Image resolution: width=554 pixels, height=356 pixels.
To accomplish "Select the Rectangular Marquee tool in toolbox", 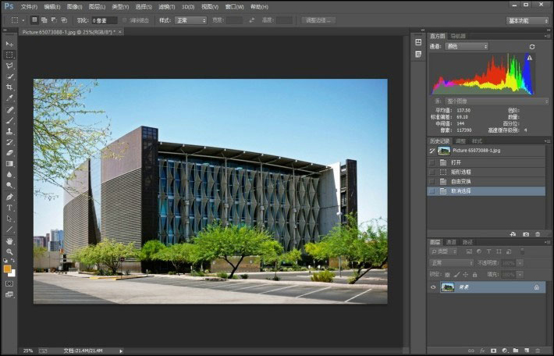I will (x=9, y=55).
